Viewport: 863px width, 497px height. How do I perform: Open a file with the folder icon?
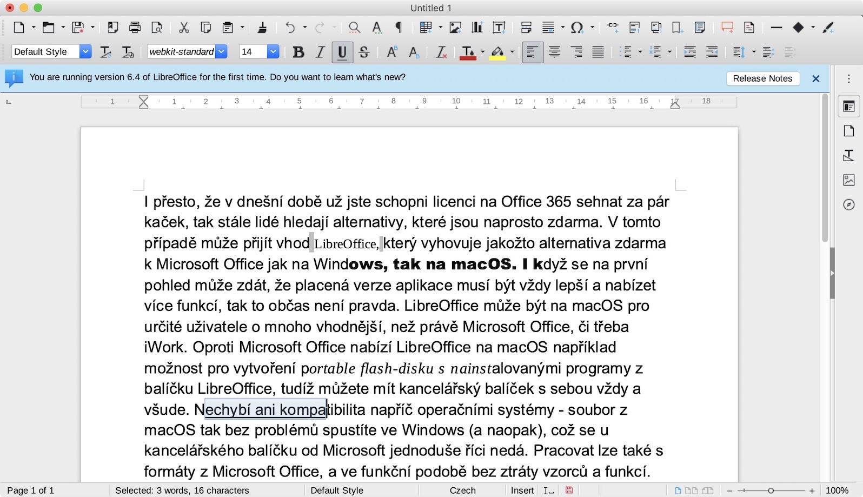coord(49,28)
